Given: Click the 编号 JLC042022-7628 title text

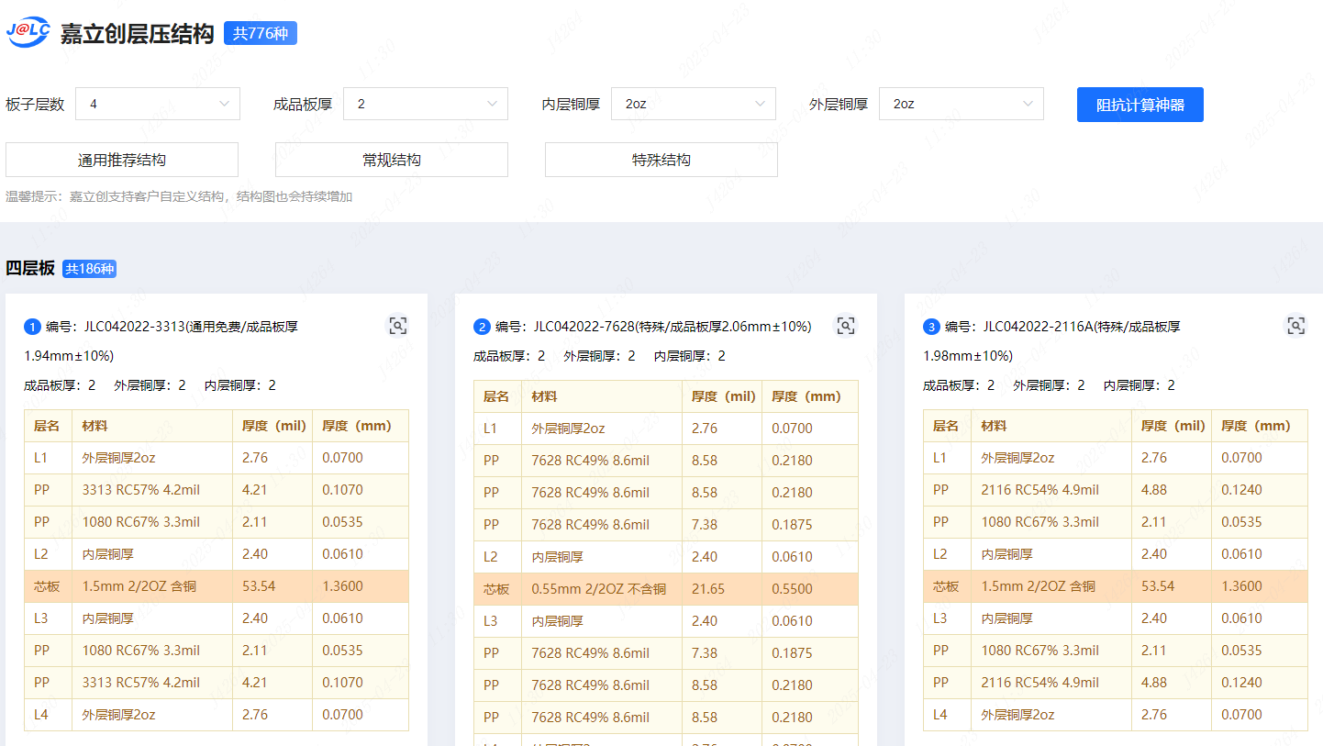Looking at the screenshot, I should coord(653,327).
